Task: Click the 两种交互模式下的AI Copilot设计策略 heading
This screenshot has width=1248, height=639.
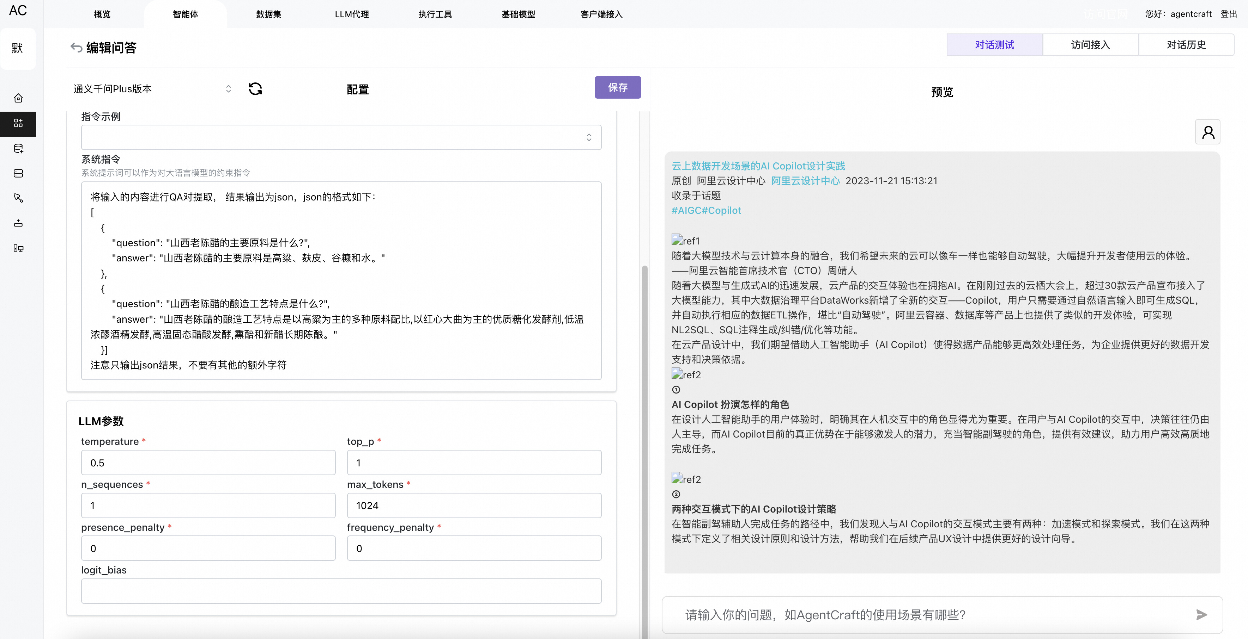Action: pos(754,509)
